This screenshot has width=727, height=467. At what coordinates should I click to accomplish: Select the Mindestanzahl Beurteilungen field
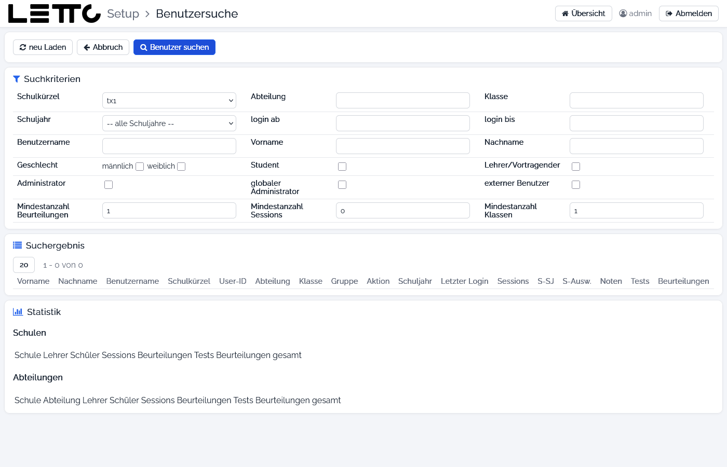point(169,211)
